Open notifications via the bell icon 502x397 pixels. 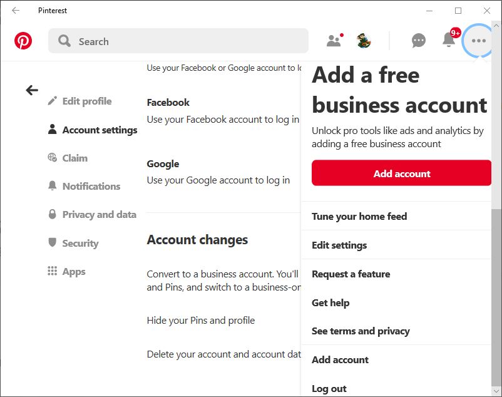pos(448,40)
